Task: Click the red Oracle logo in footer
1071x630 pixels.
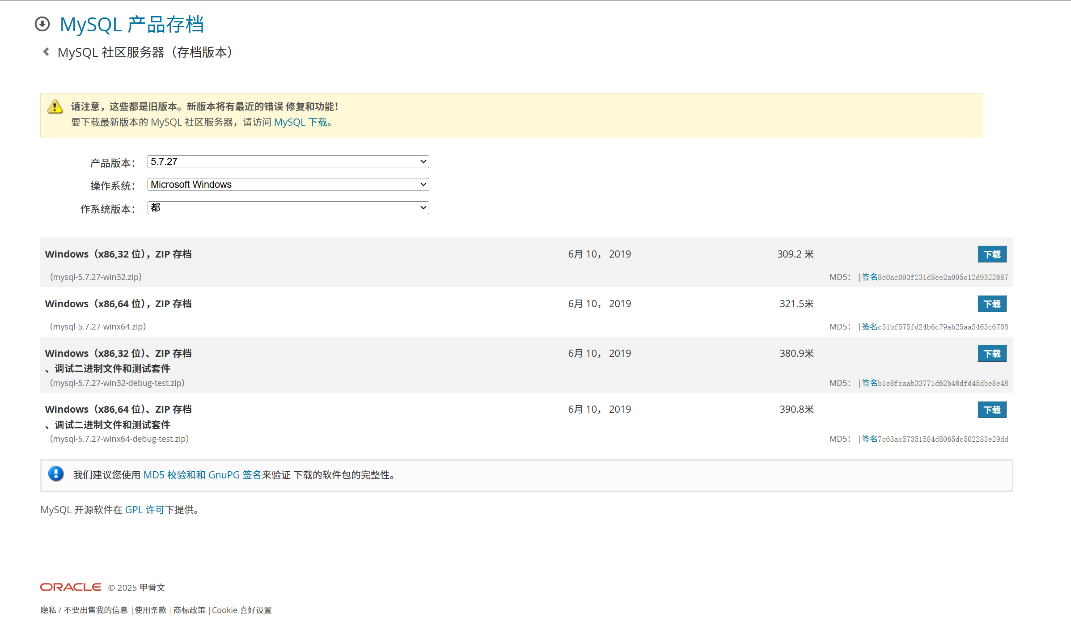Action: click(71, 587)
